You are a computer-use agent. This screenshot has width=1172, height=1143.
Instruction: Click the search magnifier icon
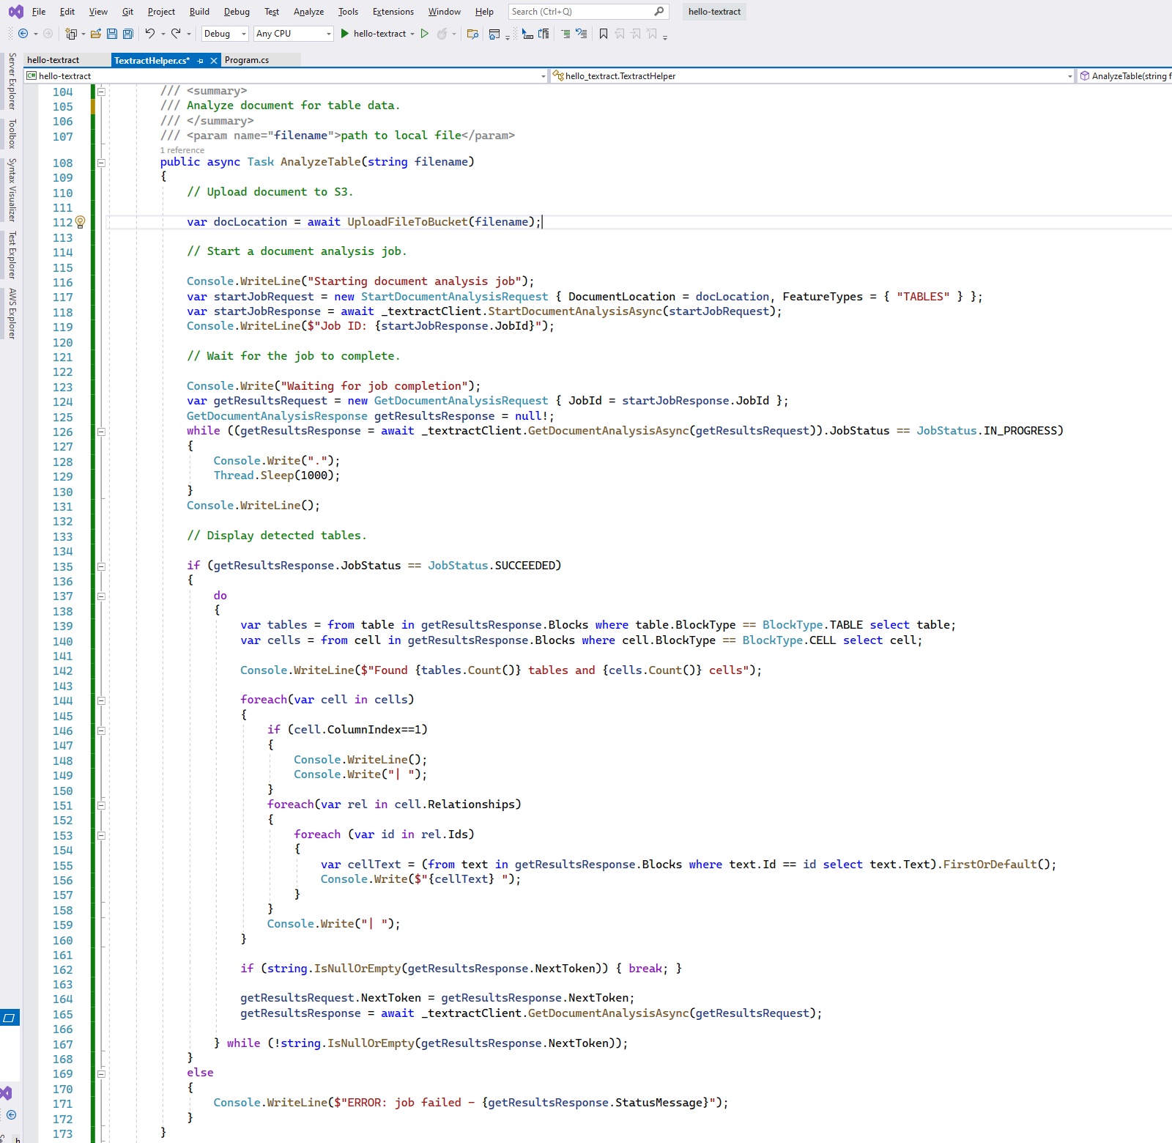click(x=659, y=12)
